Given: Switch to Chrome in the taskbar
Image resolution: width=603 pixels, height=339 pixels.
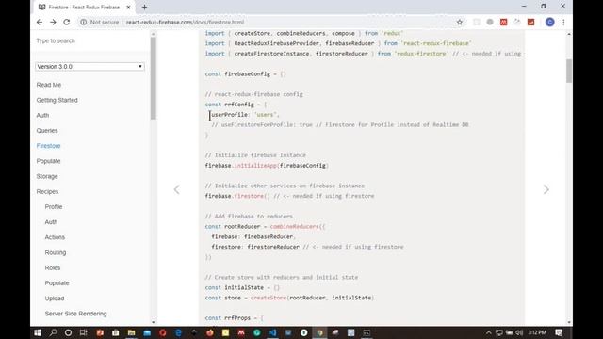Looking at the screenshot, I should point(320,332).
